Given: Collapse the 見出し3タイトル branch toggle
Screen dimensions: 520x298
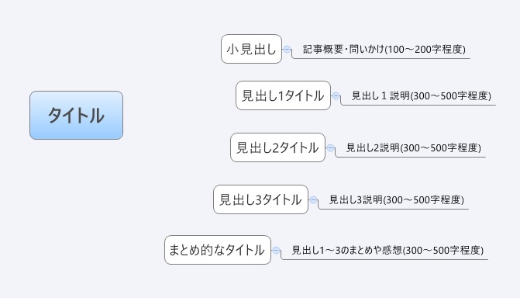Looking at the screenshot, I should pyautogui.click(x=313, y=200).
